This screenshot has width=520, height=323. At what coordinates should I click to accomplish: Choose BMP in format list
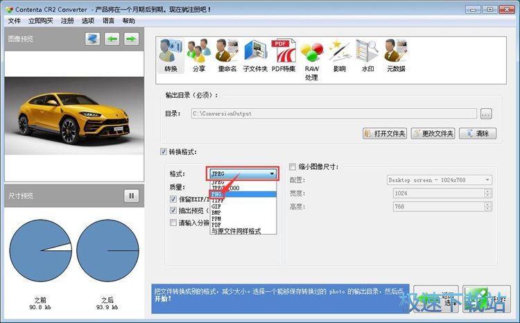tap(243, 212)
